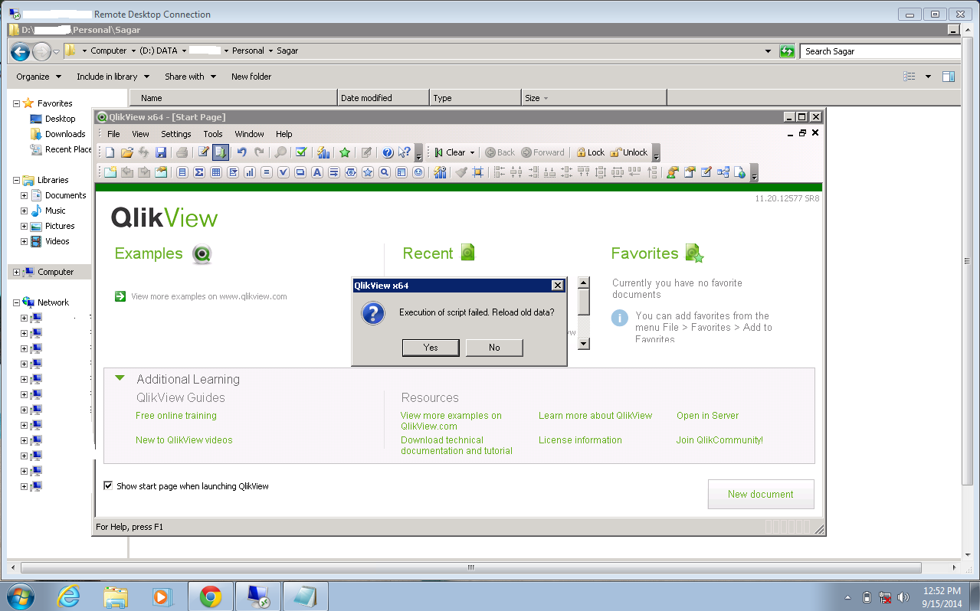The height and width of the screenshot is (611, 980).
Task: Click the Open file folder icon in QlikView toolbar
Action: click(x=127, y=152)
